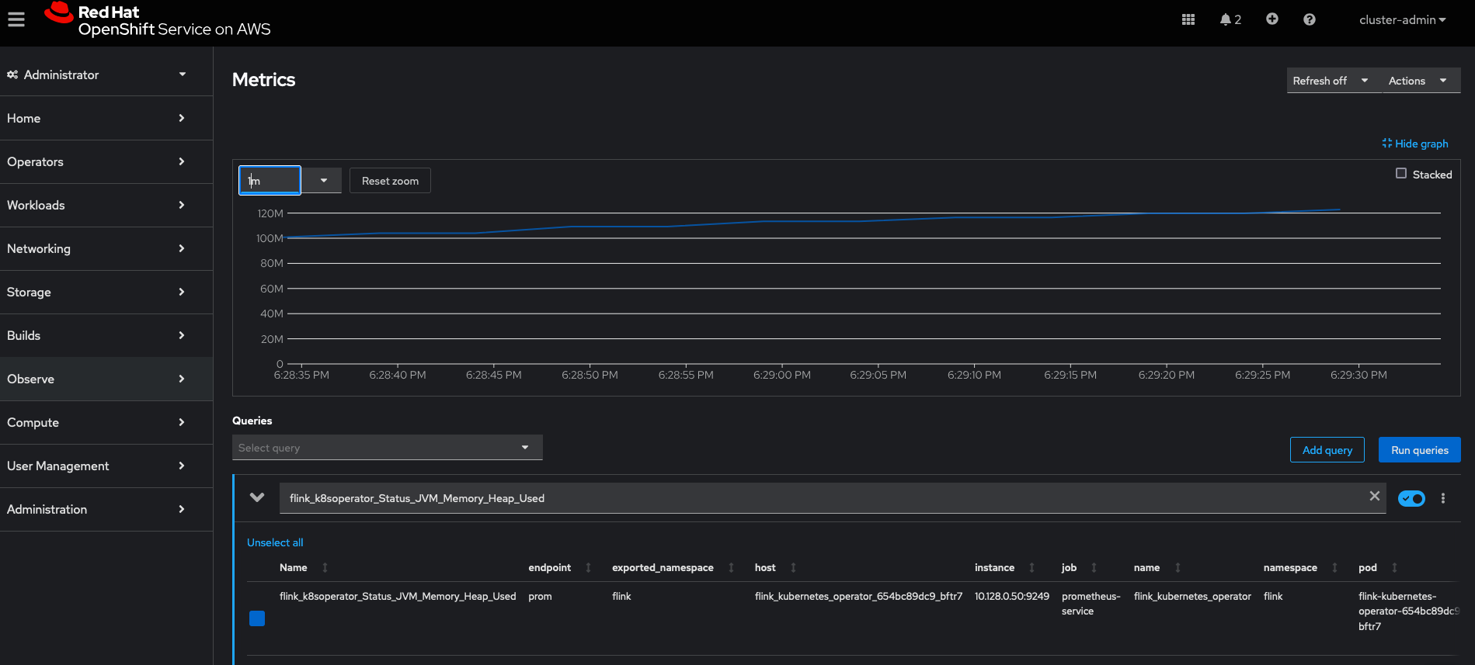Click the plus import icon
Screen dimensions: 1475x665
(1271, 19)
